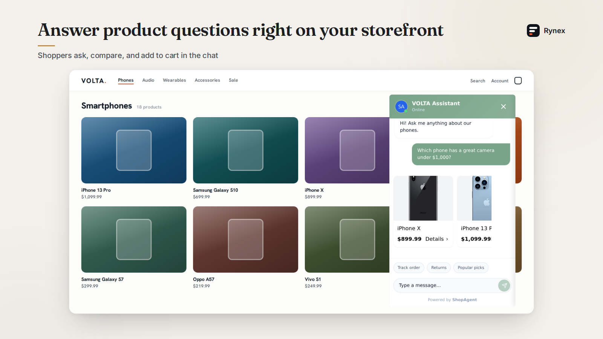Open the Audio category

pyautogui.click(x=148, y=80)
